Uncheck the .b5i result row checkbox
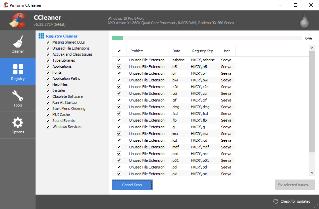 pyautogui.click(x=119, y=67)
